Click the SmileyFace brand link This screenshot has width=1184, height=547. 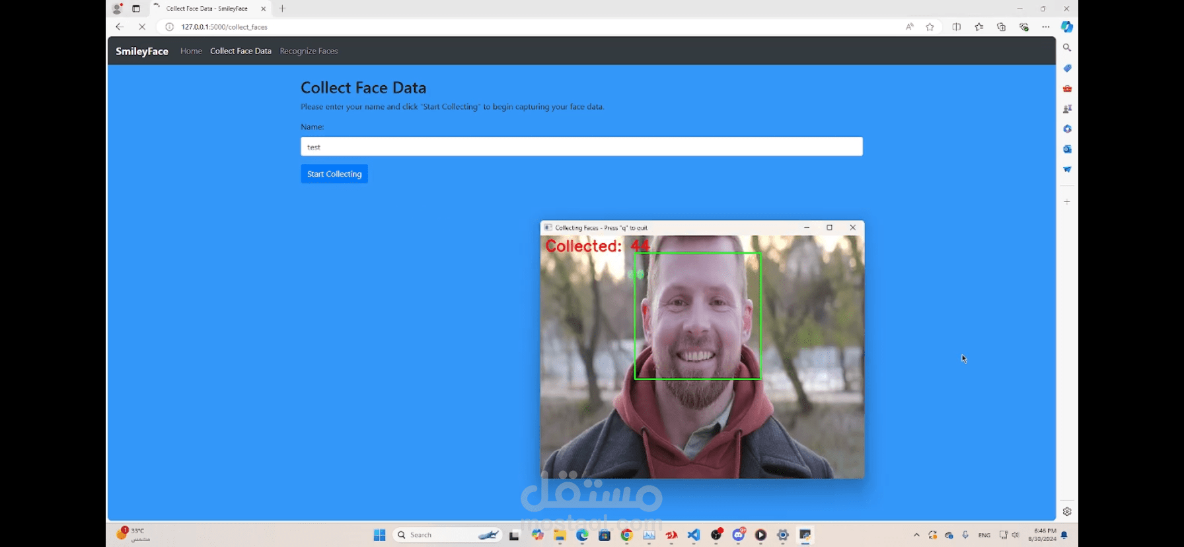point(142,51)
